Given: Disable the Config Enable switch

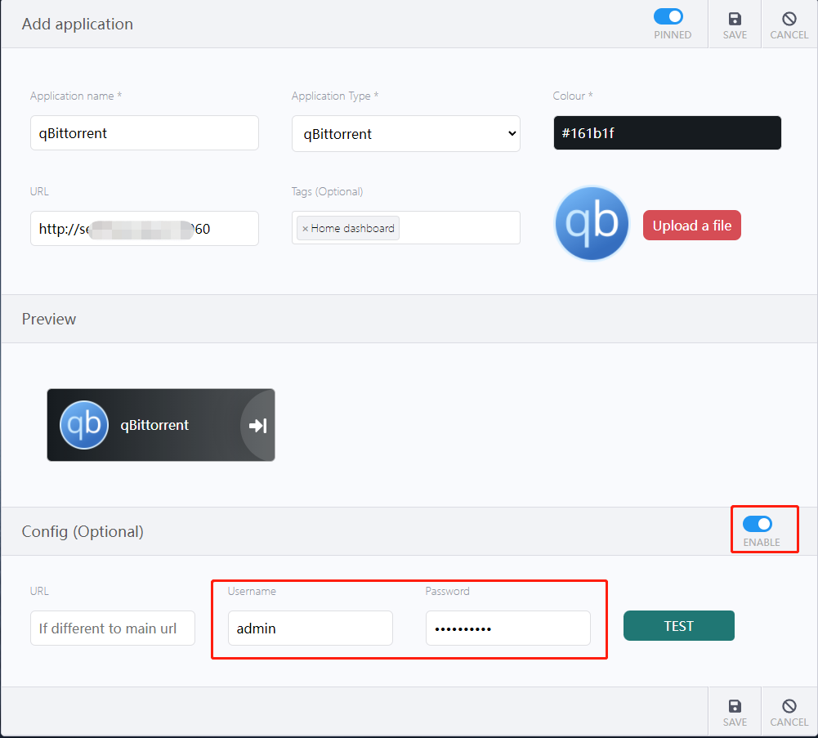Looking at the screenshot, I should click(758, 524).
